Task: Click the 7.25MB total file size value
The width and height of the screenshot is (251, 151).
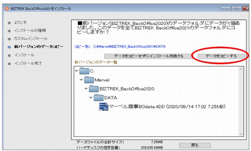Action: (157, 142)
